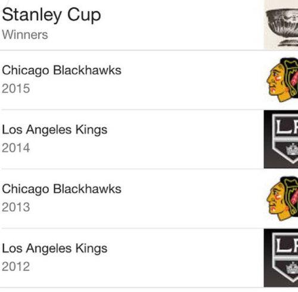Tap the 2013 Chicago Blackhawks logo
298x292 pixels.
[x=282, y=199]
